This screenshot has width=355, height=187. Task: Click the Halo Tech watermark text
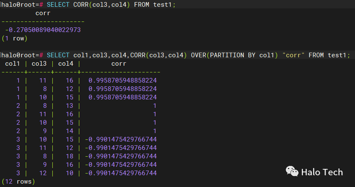point(322,172)
